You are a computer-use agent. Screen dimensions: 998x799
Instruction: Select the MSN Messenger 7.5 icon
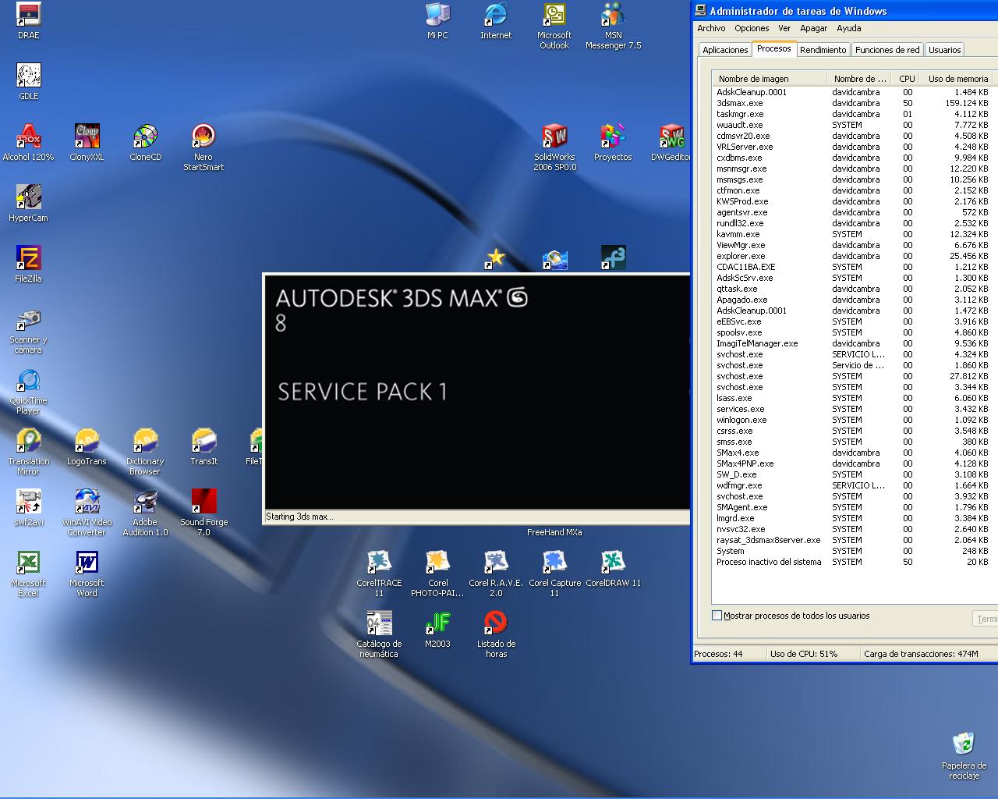point(613,26)
